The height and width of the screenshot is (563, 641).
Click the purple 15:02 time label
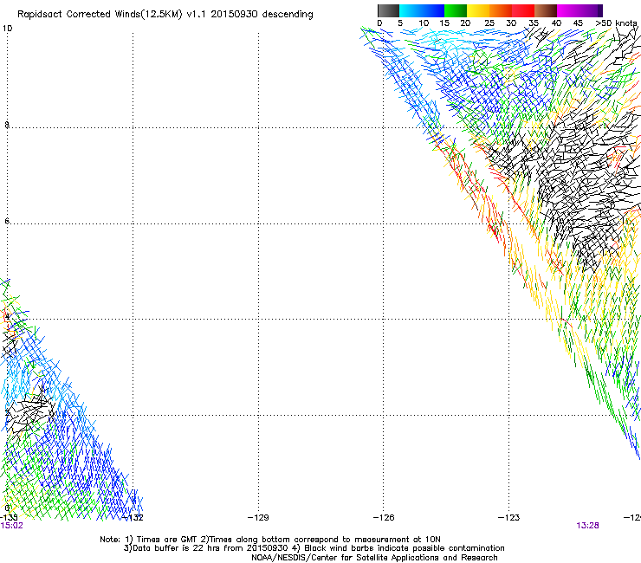[12, 526]
